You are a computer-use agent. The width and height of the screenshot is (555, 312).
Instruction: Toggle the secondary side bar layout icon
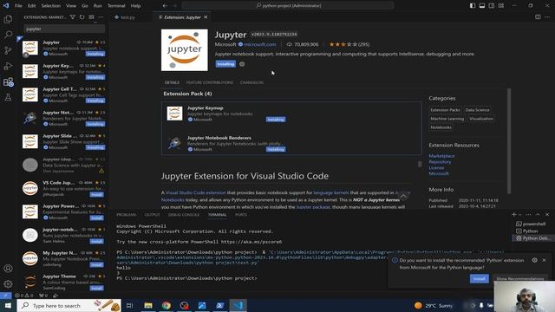coord(492,6)
